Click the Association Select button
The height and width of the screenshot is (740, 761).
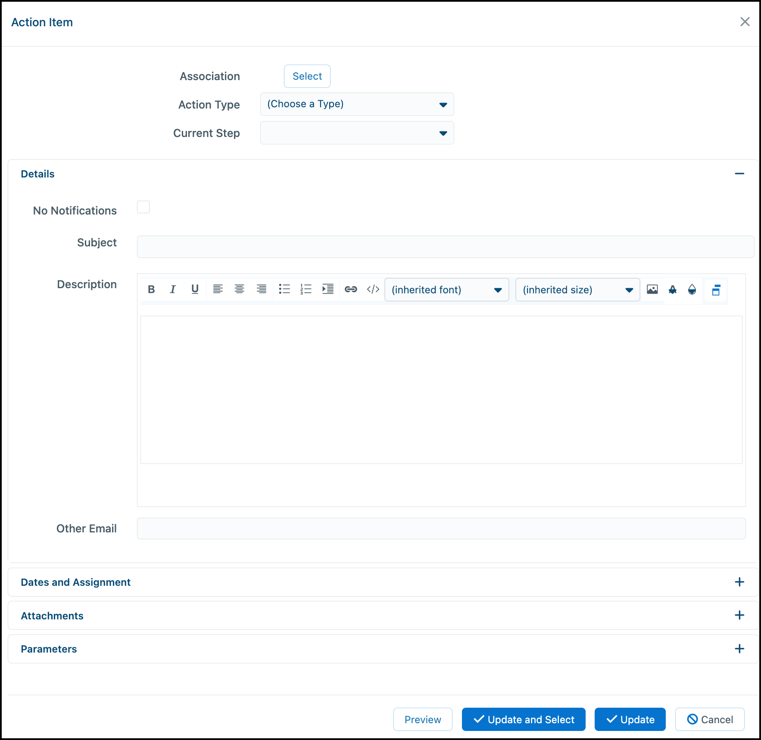point(307,76)
